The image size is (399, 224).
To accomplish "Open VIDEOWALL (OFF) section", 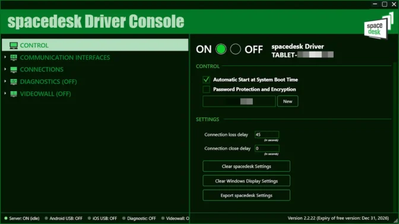I will pyautogui.click(x=45, y=94).
